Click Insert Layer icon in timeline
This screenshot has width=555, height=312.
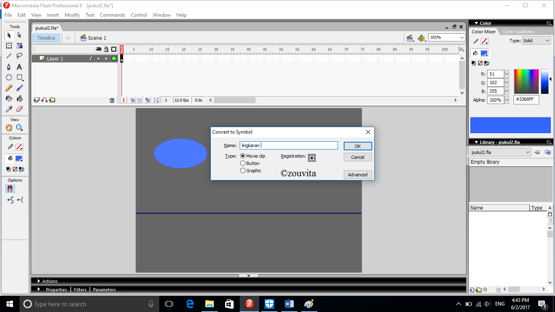point(36,100)
